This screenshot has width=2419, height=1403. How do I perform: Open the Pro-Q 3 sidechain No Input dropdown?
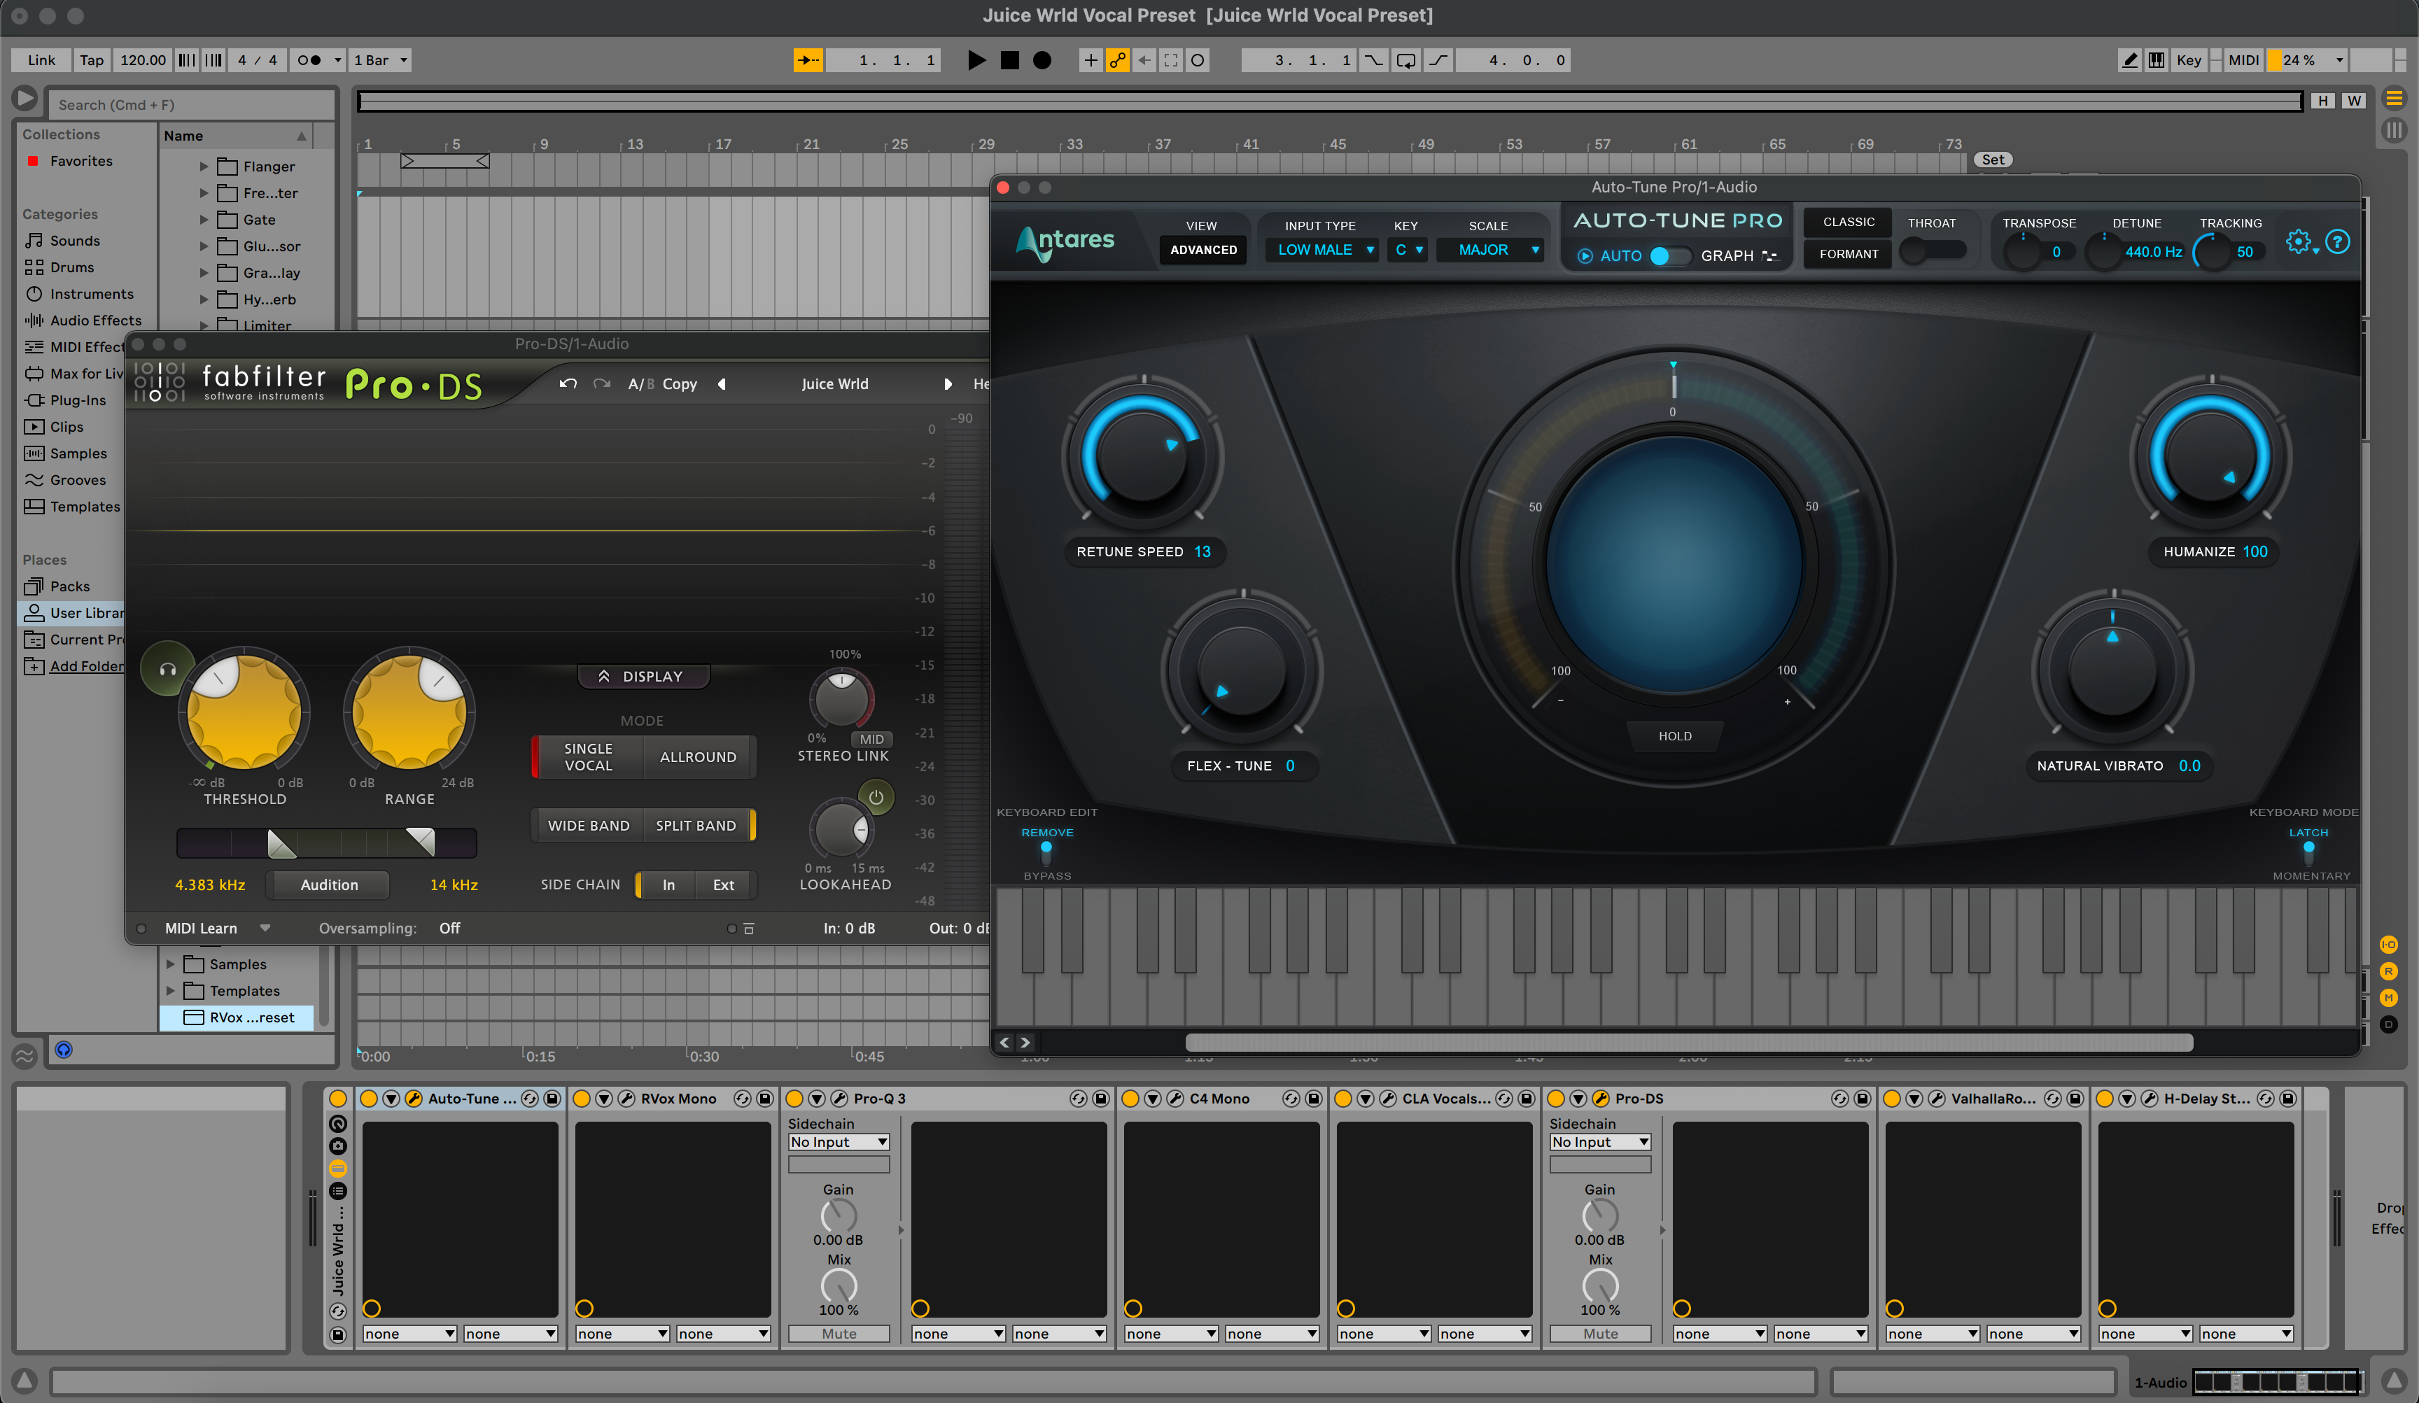(838, 1142)
